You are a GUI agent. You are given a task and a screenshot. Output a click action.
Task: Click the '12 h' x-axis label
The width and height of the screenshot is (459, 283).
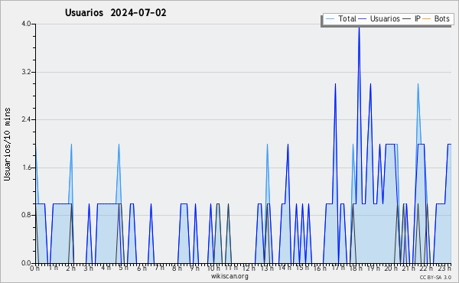click(249, 268)
